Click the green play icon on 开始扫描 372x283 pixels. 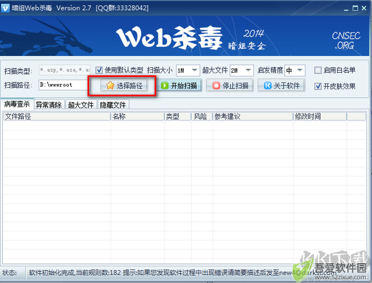pyautogui.click(x=165, y=86)
